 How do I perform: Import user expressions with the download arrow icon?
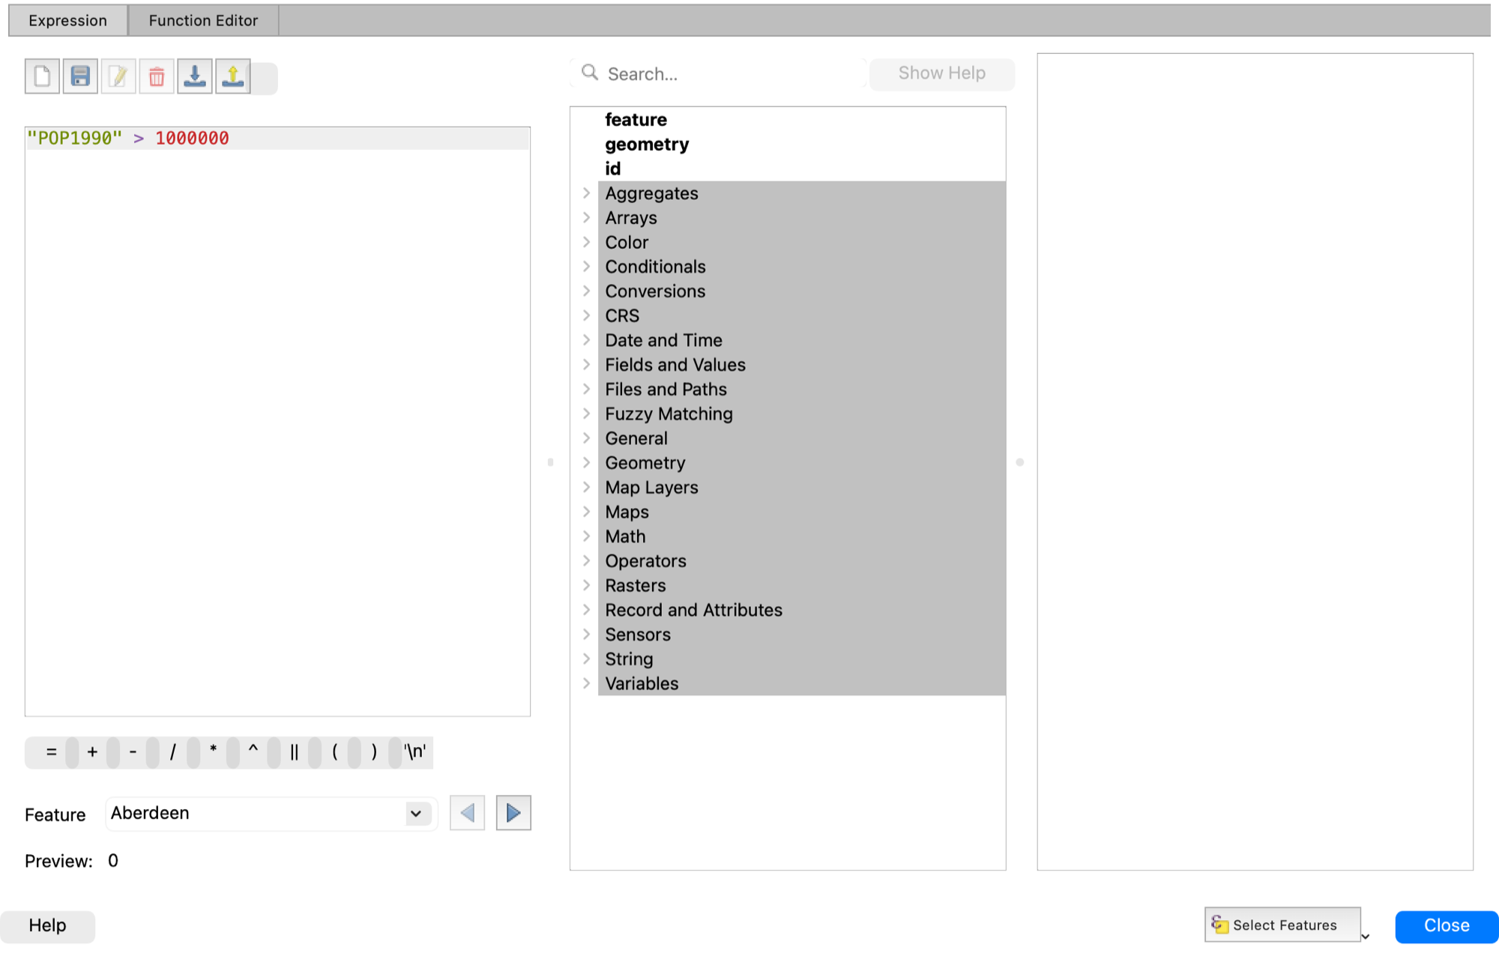tap(195, 76)
